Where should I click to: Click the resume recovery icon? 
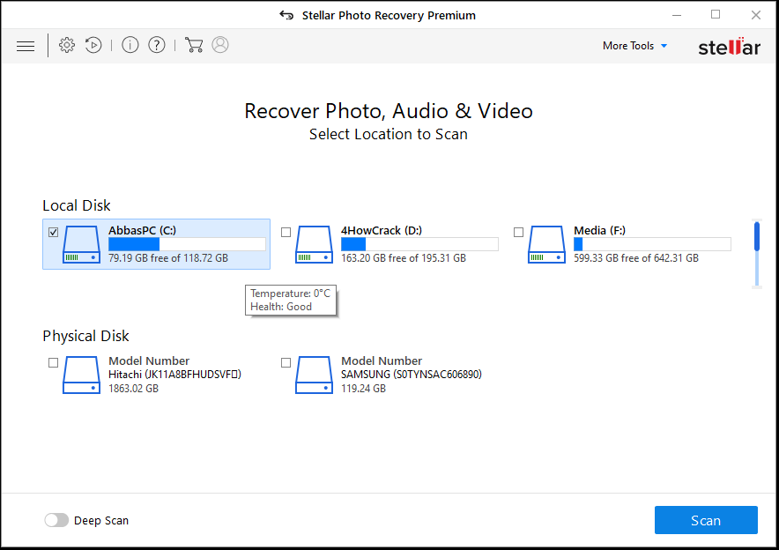click(93, 45)
